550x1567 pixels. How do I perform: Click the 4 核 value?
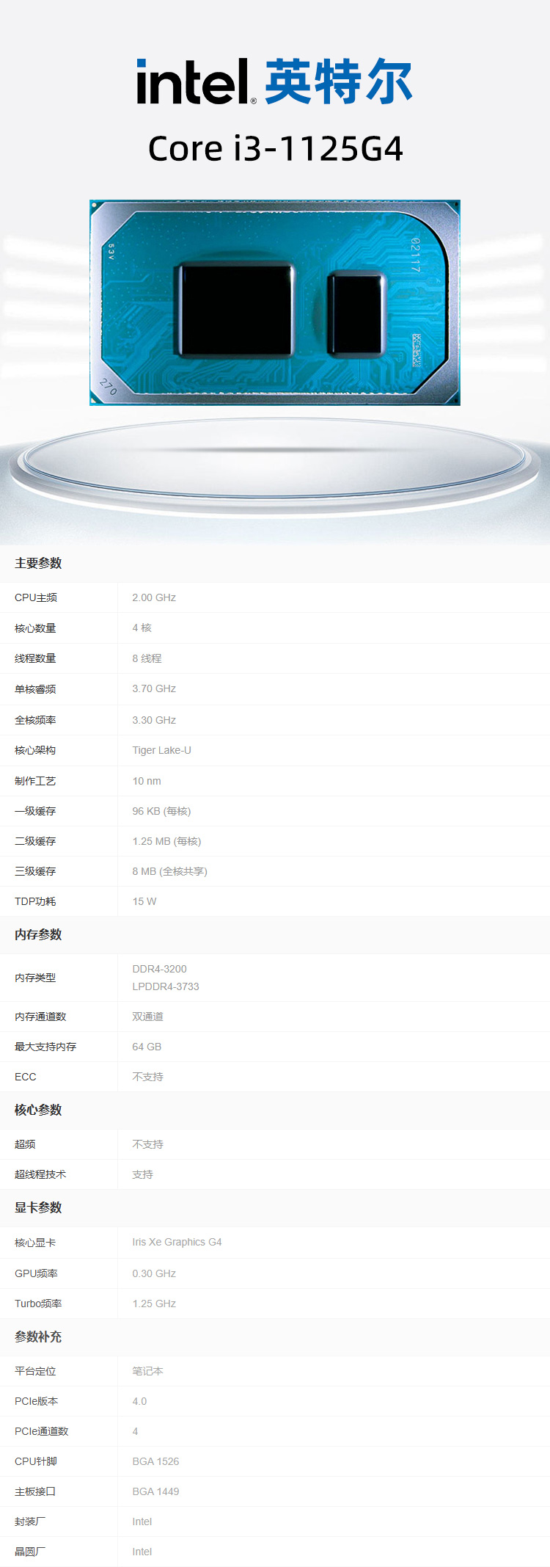tap(142, 628)
